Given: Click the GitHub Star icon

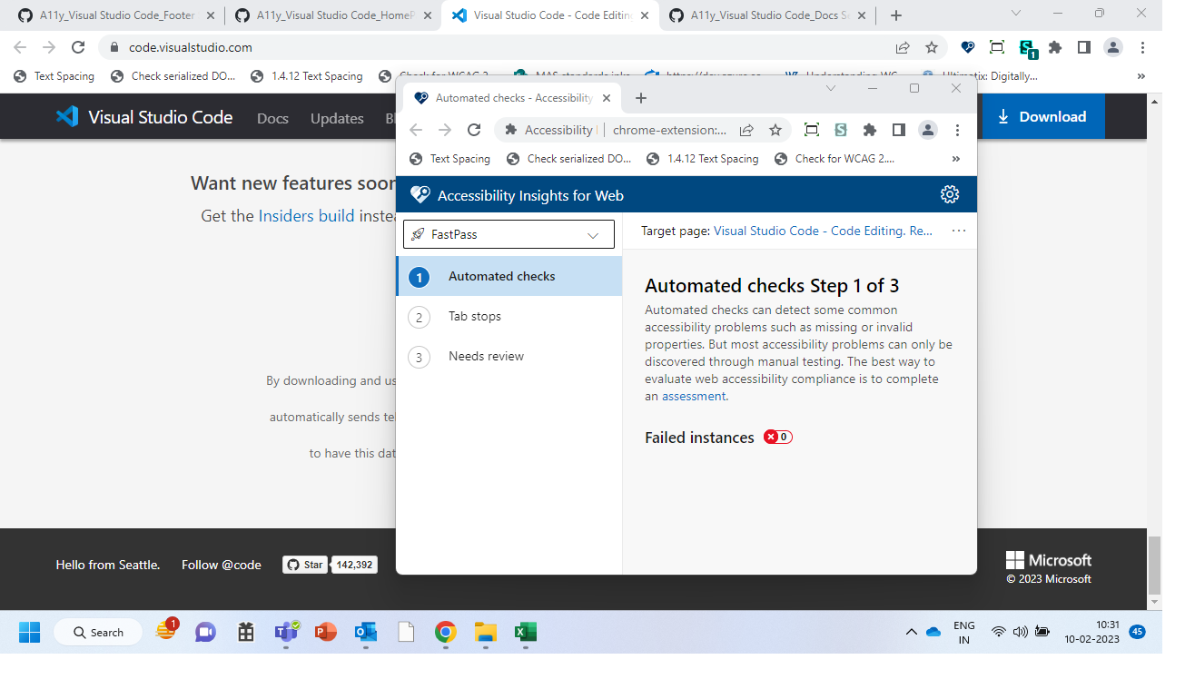Looking at the screenshot, I should coord(304,564).
